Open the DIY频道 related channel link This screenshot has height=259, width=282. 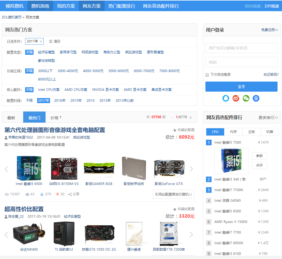[272, 6]
